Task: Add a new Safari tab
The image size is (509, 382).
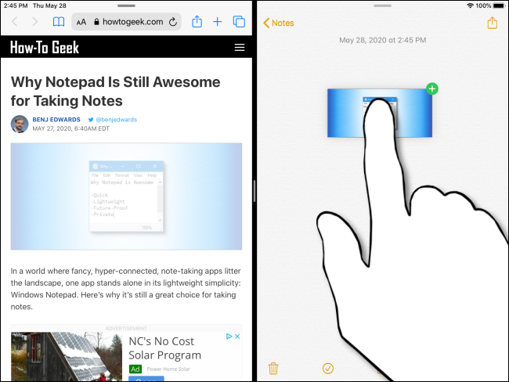Action: tap(217, 22)
